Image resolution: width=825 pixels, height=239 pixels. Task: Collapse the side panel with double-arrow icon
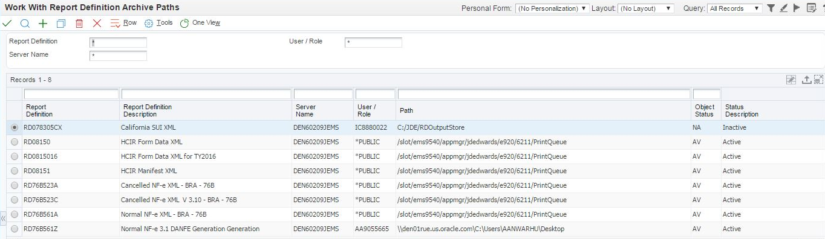pyautogui.click(x=3, y=218)
